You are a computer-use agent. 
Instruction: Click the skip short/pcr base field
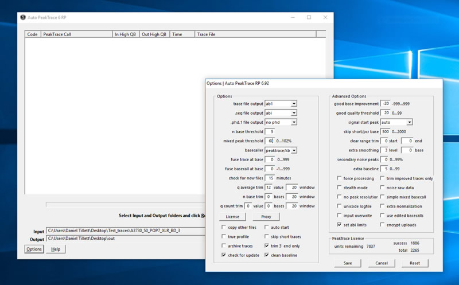[385, 132]
